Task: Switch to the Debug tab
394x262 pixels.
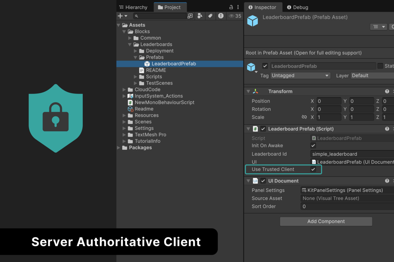Action: (x=297, y=7)
